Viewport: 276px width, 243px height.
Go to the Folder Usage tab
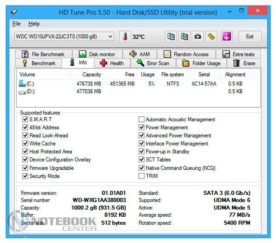click(x=201, y=63)
